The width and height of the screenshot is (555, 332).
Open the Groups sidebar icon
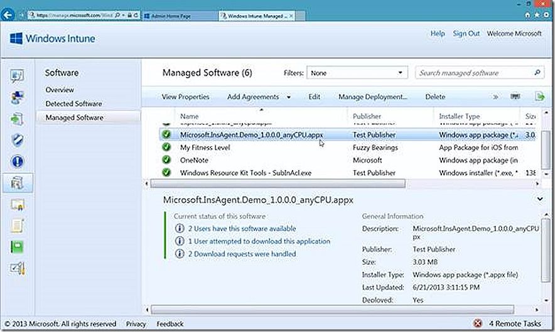pyautogui.click(x=17, y=97)
